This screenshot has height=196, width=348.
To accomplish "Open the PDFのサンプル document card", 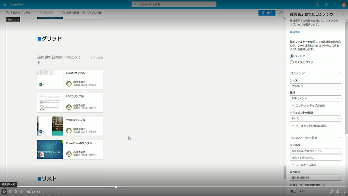I will [70, 103].
